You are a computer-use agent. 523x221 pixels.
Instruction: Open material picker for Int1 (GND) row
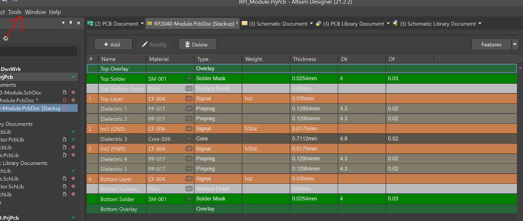click(x=189, y=129)
